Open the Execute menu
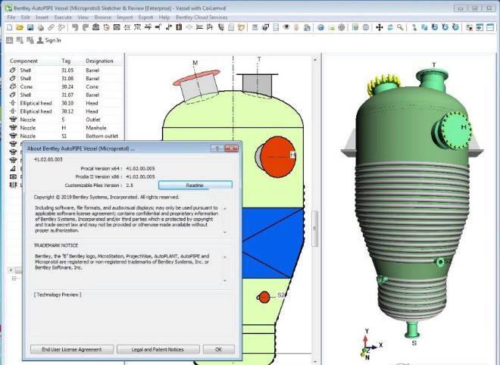This screenshot has height=365, width=500. pos(63,17)
